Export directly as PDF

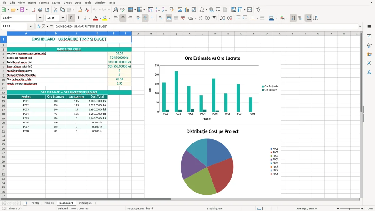(x=33, y=10)
